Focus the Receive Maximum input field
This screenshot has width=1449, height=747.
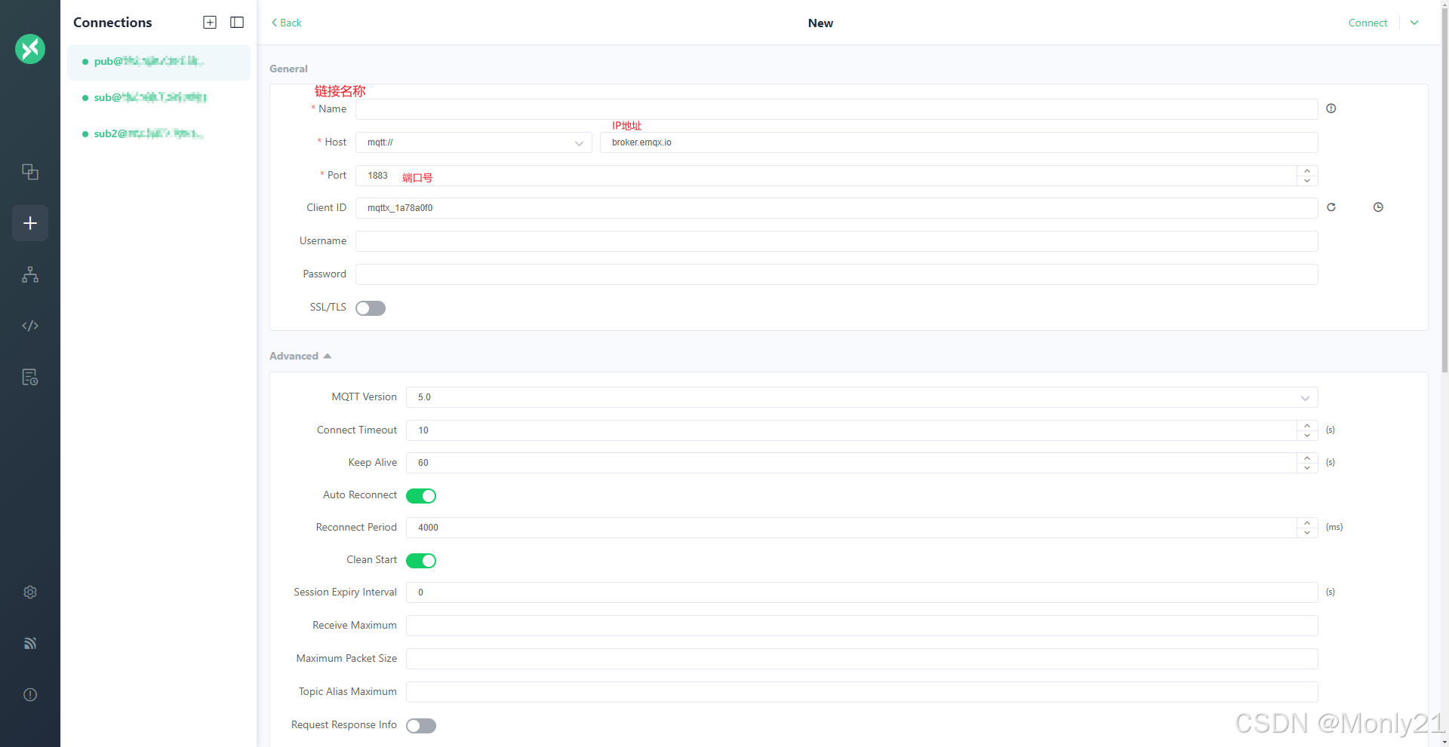pyautogui.click(x=862, y=626)
